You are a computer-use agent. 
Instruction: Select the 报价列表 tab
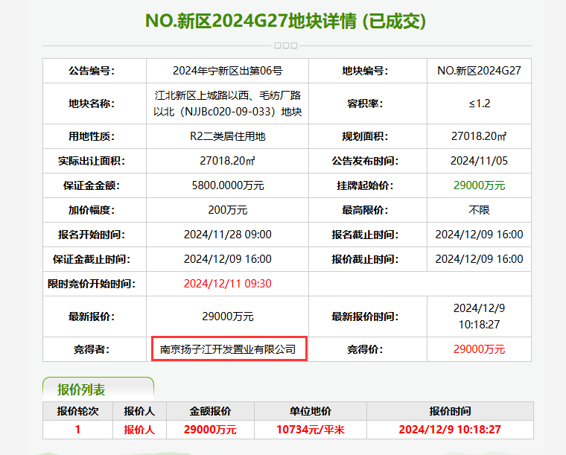(98, 389)
